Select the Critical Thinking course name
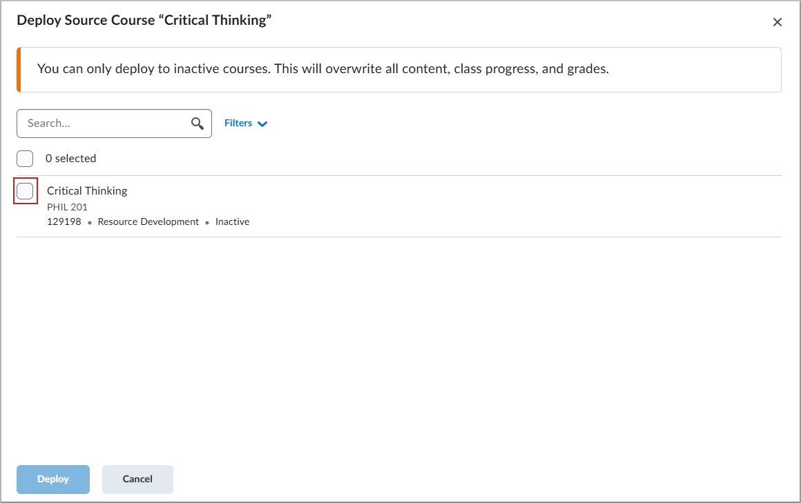801x503 pixels. coord(87,190)
